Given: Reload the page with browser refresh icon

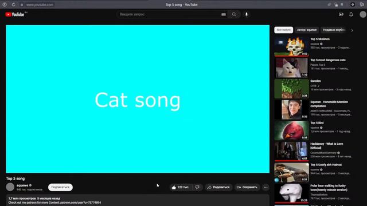Looking at the screenshot, I should tap(14, 5).
